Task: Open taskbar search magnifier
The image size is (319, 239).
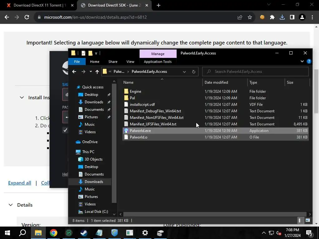Action: pos(22,233)
